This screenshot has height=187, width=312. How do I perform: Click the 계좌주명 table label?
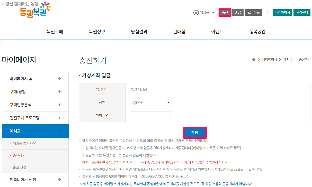[102, 116]
